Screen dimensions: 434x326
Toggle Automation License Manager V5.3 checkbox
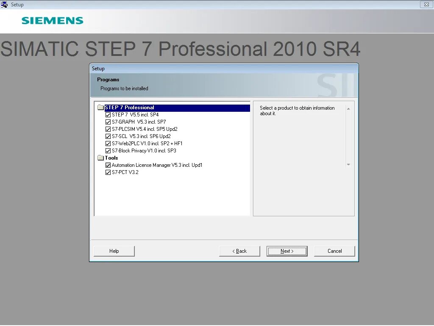(x=108, y=165)
